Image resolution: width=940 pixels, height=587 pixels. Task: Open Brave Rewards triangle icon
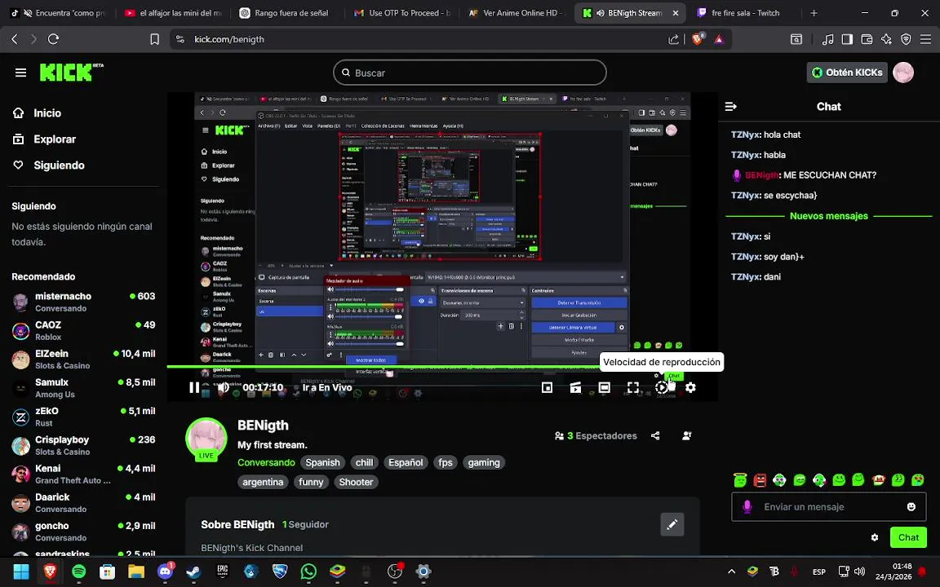[x=719, y=39]
